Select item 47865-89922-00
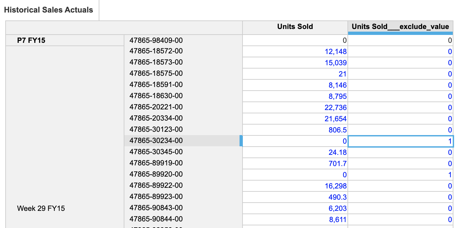This screenshot has width=460, height=228. (183, 186)
